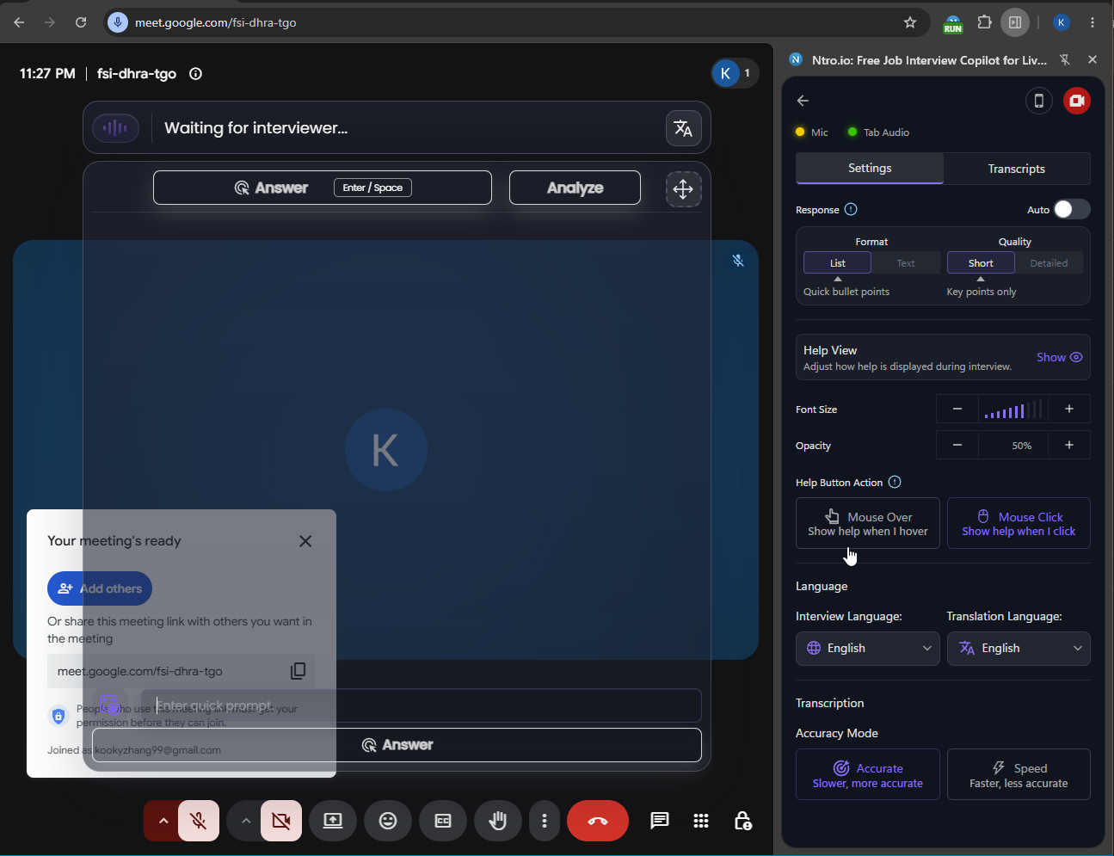This screenshot has height=856, width=1114.
Task: Toggle closed captions button
Action: (x=443, y=821)
